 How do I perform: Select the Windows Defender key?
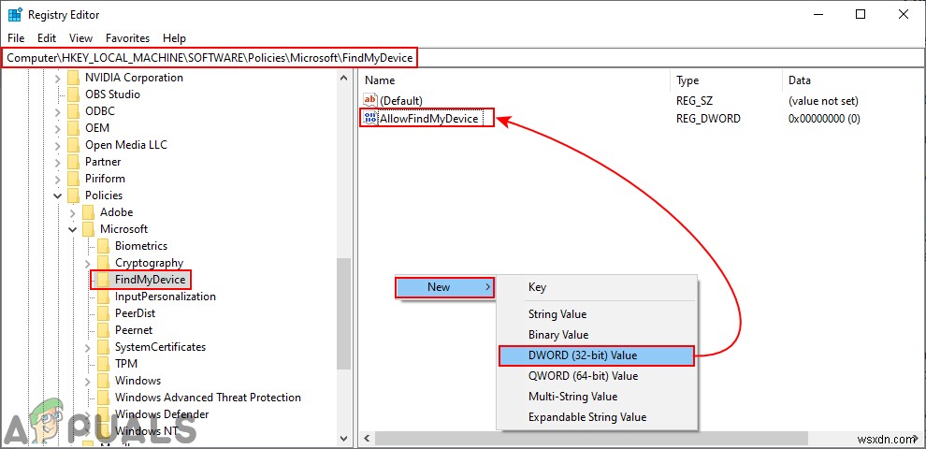point(162,414)
